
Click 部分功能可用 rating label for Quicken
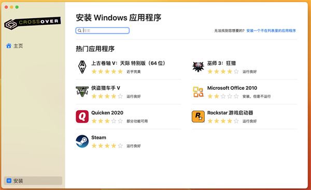(137, 121)
